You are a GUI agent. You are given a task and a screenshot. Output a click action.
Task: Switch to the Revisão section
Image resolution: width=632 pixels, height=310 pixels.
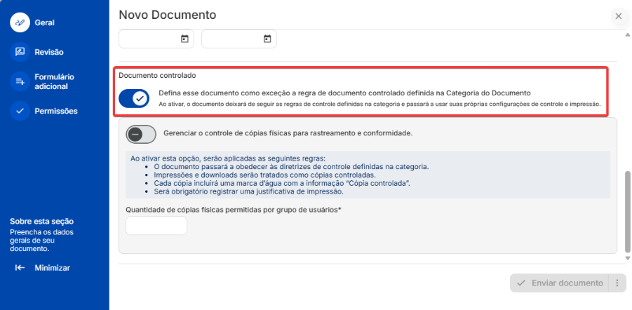pyautogui.click(x=49, y=52)
